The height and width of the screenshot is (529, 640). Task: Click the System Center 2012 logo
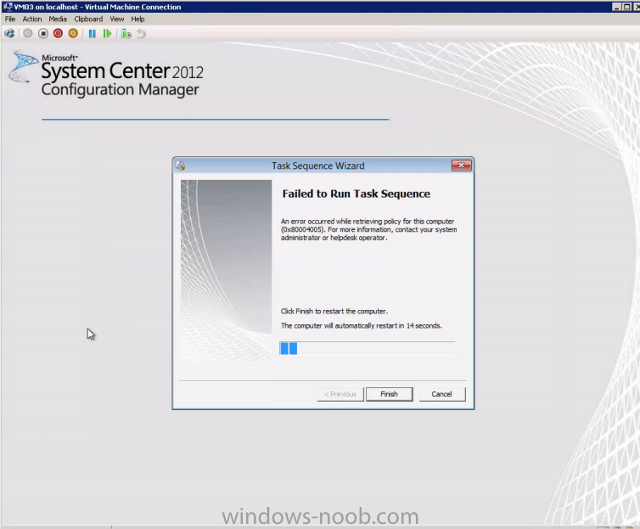click(x=106, y=74)
